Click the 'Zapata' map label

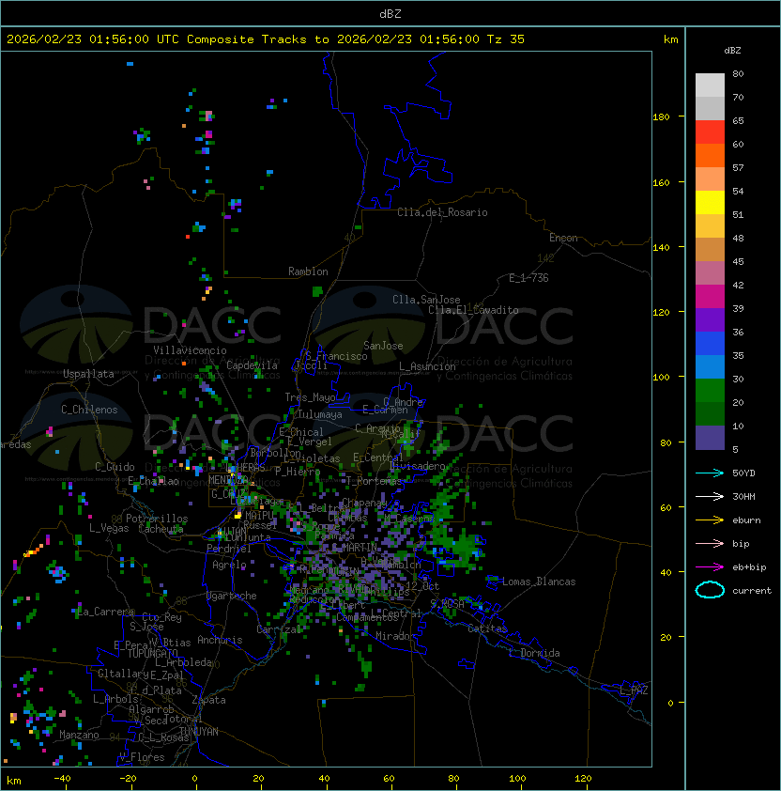(x=208, y=700)
